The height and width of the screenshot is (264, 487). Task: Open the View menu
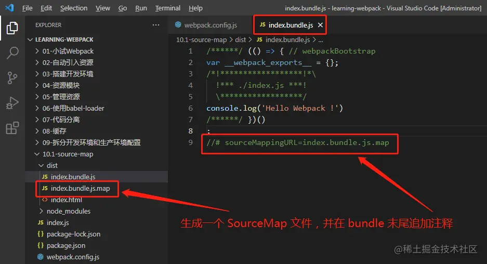[x=103, y=8]
